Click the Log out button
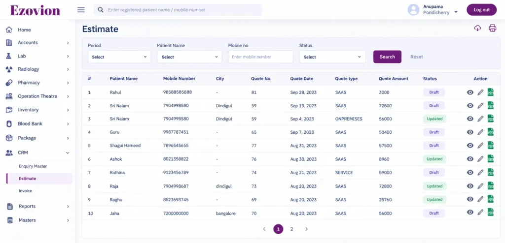Image resolution: width=505 pixels, height=243 pixels. [x=481, y=10]
